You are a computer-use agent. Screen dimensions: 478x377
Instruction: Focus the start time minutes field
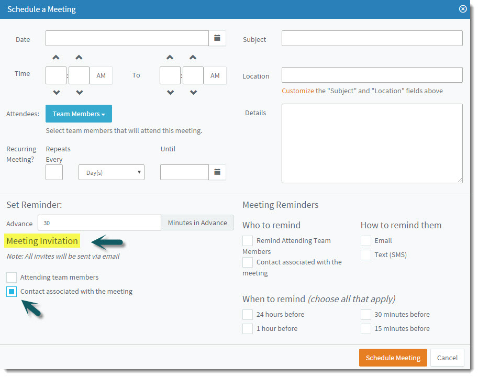[79, 75]
